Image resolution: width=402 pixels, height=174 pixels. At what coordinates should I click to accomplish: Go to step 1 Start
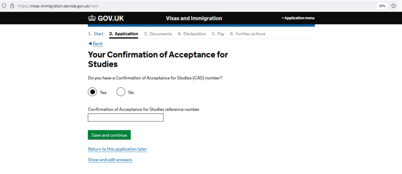96,34
